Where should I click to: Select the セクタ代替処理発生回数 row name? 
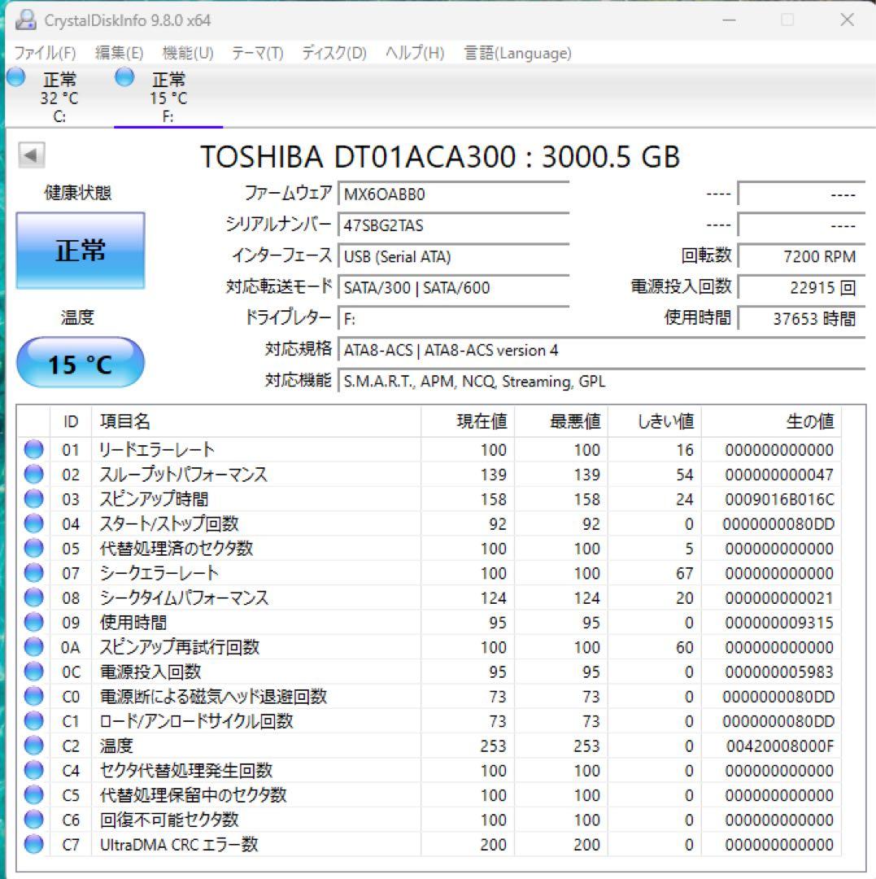tap(186, 770)
